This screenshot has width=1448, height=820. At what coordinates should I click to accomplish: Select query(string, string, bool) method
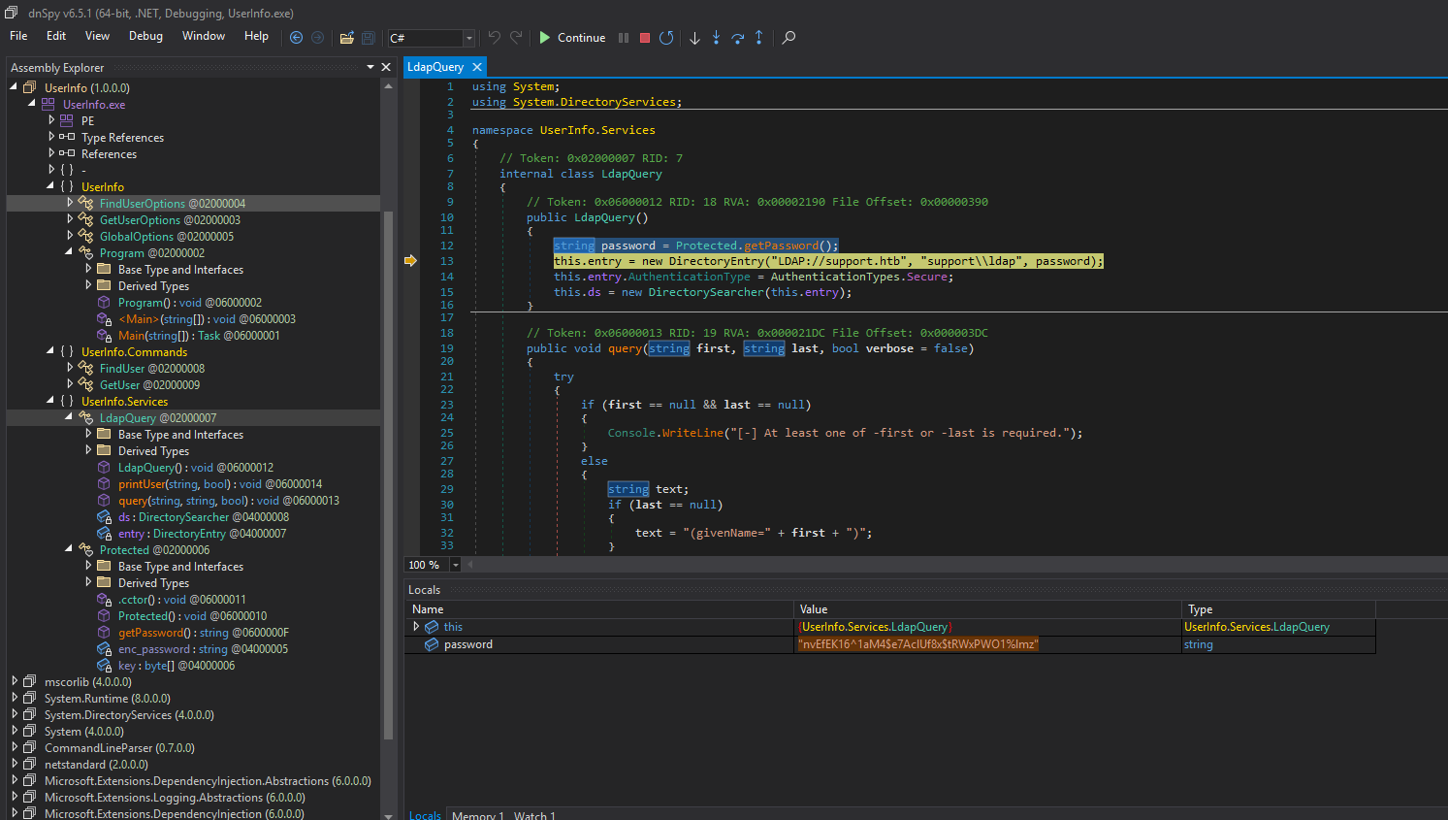pos(229,501)
